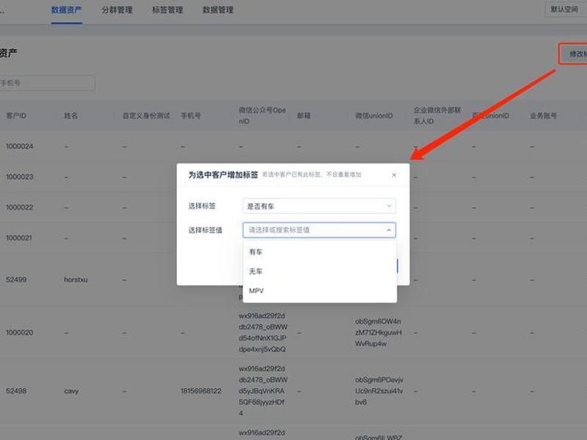587x440 pixels.
Task: Click the name horsbxu
Action: [x=76, y=279]
